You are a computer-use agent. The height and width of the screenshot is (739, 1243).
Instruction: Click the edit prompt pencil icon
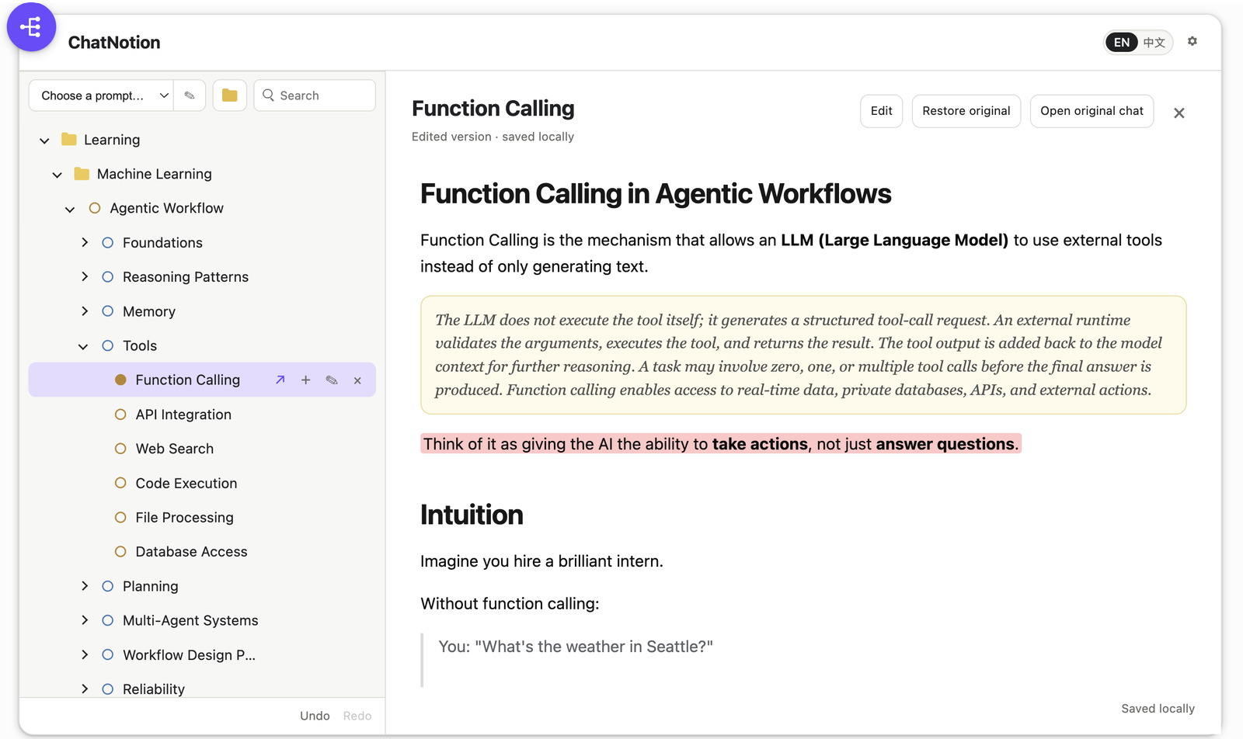tap(190, 95)
